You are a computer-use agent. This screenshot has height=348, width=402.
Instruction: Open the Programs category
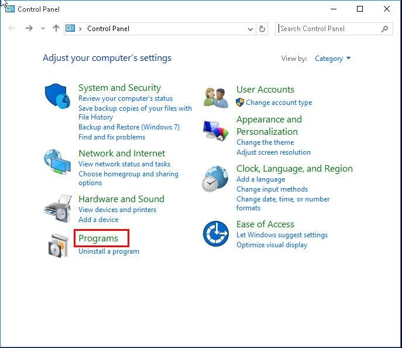[98, 238]
